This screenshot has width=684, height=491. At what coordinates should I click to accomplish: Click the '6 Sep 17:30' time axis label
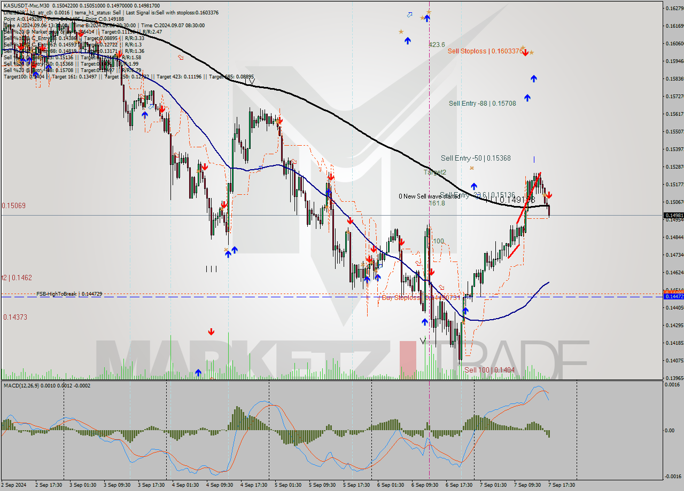(x=459, y=485)
